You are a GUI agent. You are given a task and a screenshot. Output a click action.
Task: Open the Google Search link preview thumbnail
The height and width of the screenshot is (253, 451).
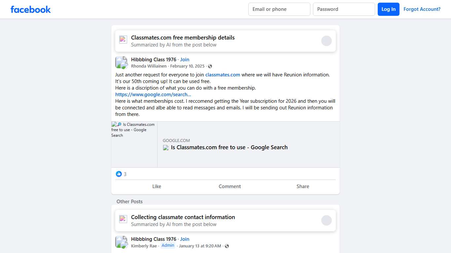(134, 144)
